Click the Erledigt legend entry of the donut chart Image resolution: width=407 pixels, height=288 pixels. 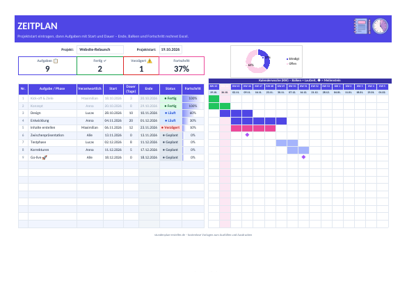[292, 59]
